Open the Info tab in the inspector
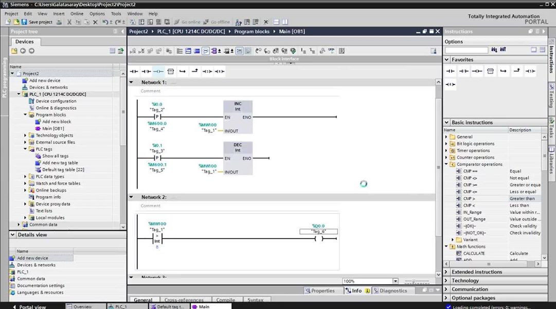 tap(357, 290)
